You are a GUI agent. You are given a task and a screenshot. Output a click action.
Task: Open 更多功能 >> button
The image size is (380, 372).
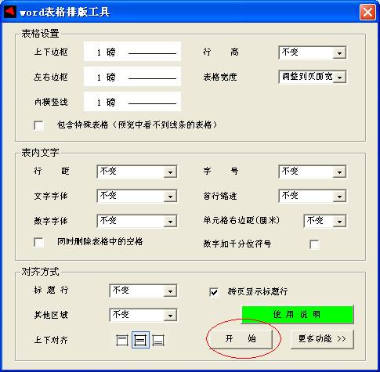click(322, 339)
